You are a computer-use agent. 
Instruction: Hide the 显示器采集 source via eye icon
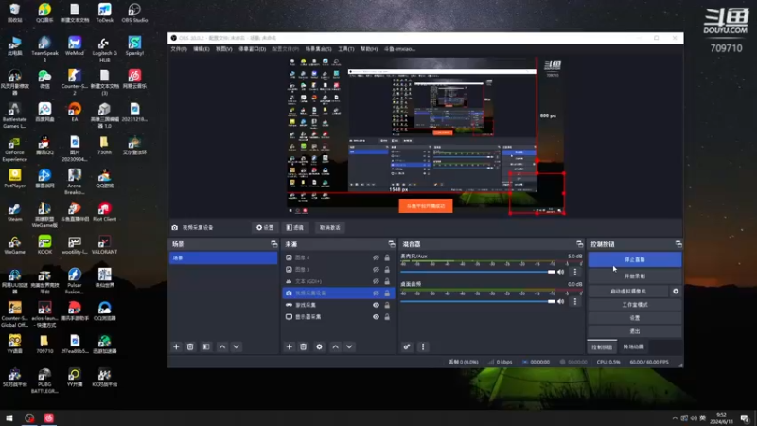coord(376,317)
